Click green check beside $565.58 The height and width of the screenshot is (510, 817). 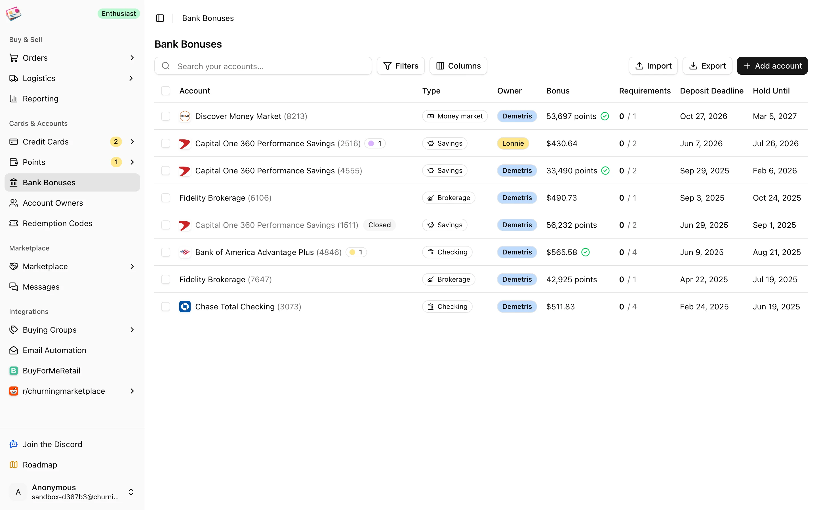[x=586, y=252]
